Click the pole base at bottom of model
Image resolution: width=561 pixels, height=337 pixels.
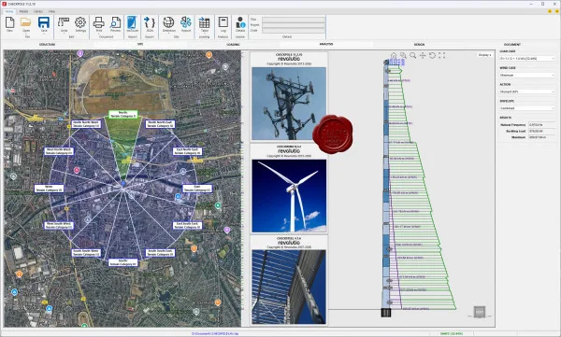click(385, 313)
